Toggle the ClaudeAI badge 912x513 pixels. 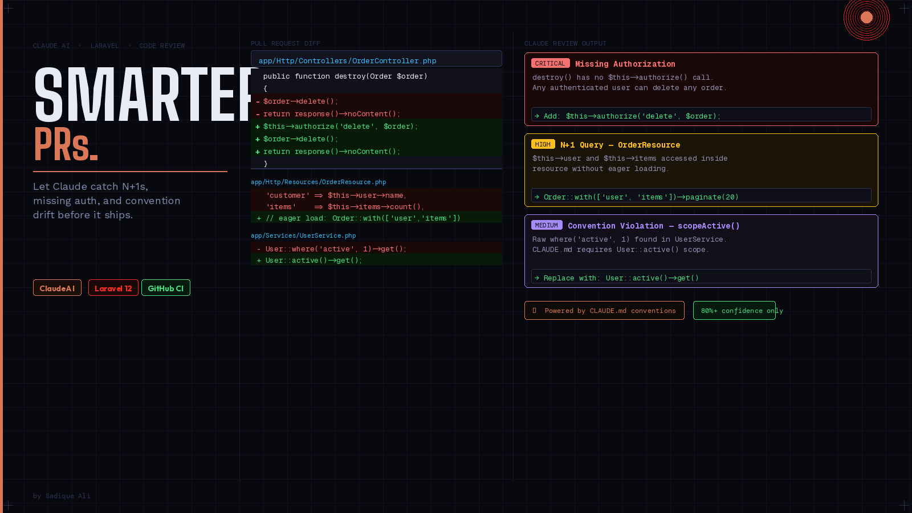(x=57, y=288)
